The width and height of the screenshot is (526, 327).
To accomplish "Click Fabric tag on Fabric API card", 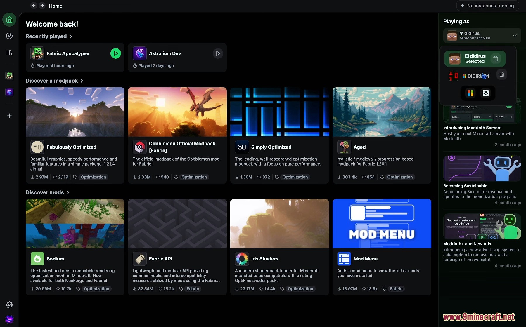I will tap(193, 289).
